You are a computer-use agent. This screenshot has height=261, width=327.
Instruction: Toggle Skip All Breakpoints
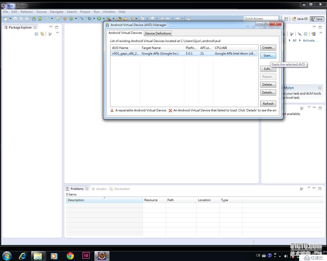pyautogui.click(x=82, y=19)
